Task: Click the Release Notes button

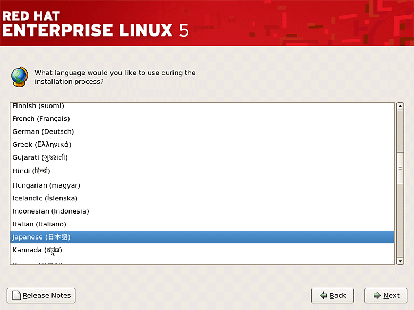Action: tap(41, 296)
